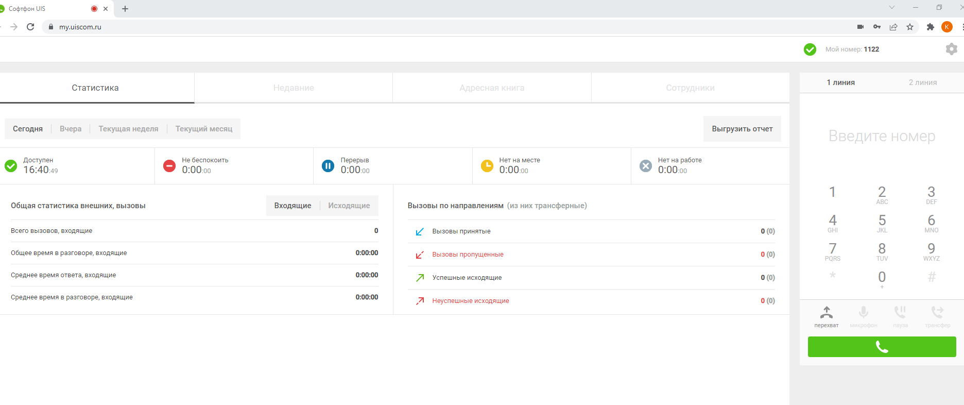Click camera permission icon in address bar
Screen dimensions: 964x405
point(860,27)
